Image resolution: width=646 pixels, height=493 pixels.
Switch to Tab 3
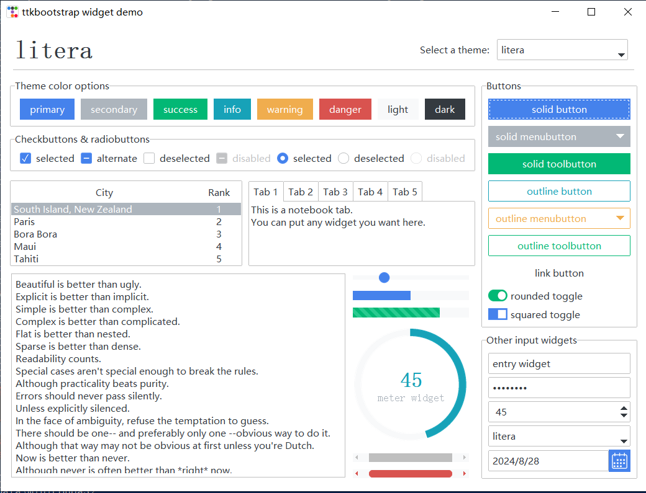click(x=335, y=192)
